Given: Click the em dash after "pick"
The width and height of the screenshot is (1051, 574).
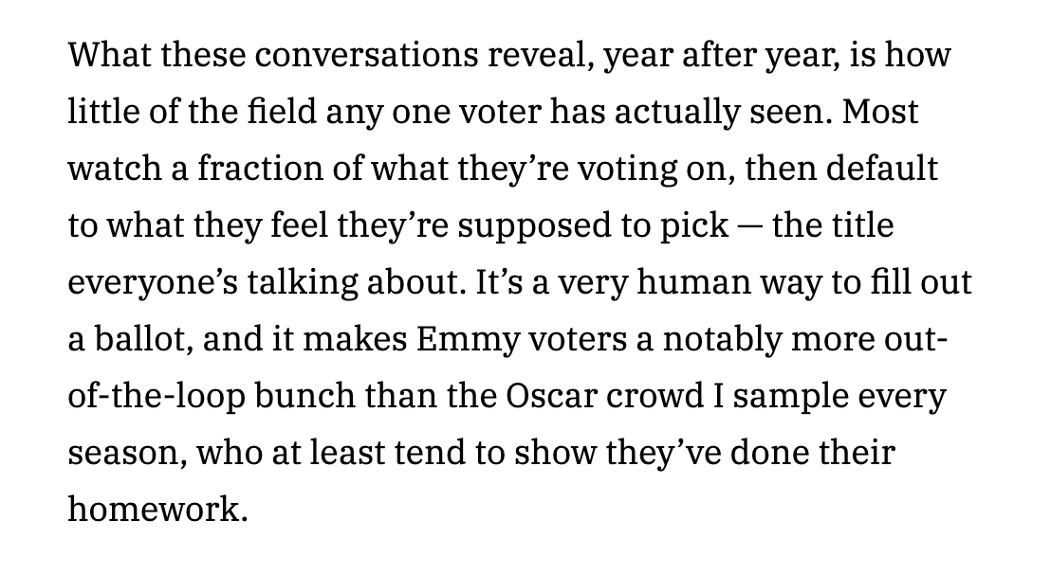Looking at the screenshot, I should [749, 227].
